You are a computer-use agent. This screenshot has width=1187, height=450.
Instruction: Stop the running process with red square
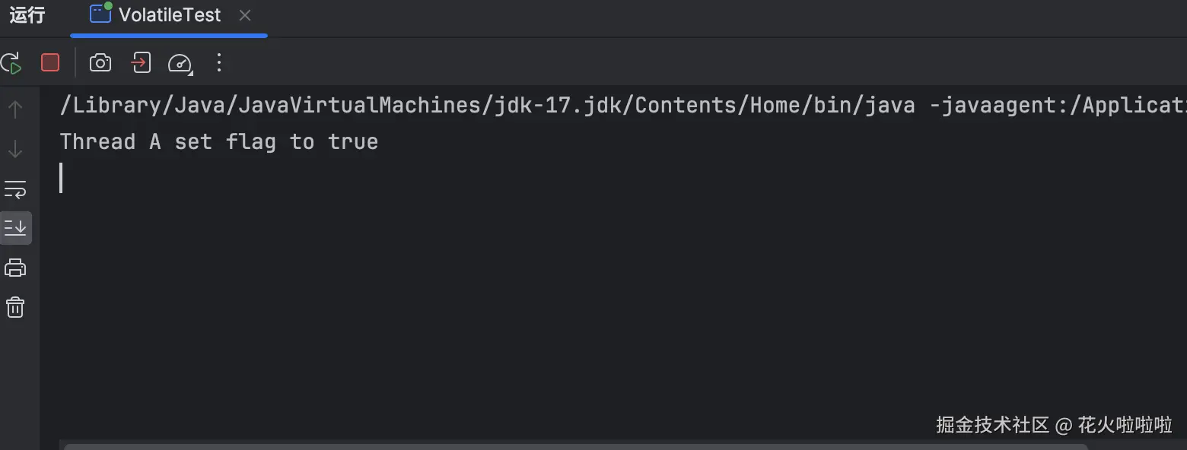click(50, 62)
